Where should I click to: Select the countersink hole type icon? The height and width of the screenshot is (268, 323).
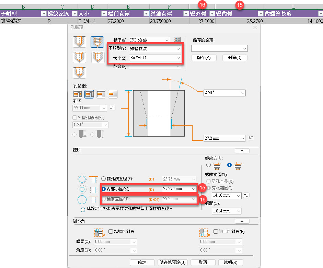coord(98,57)
